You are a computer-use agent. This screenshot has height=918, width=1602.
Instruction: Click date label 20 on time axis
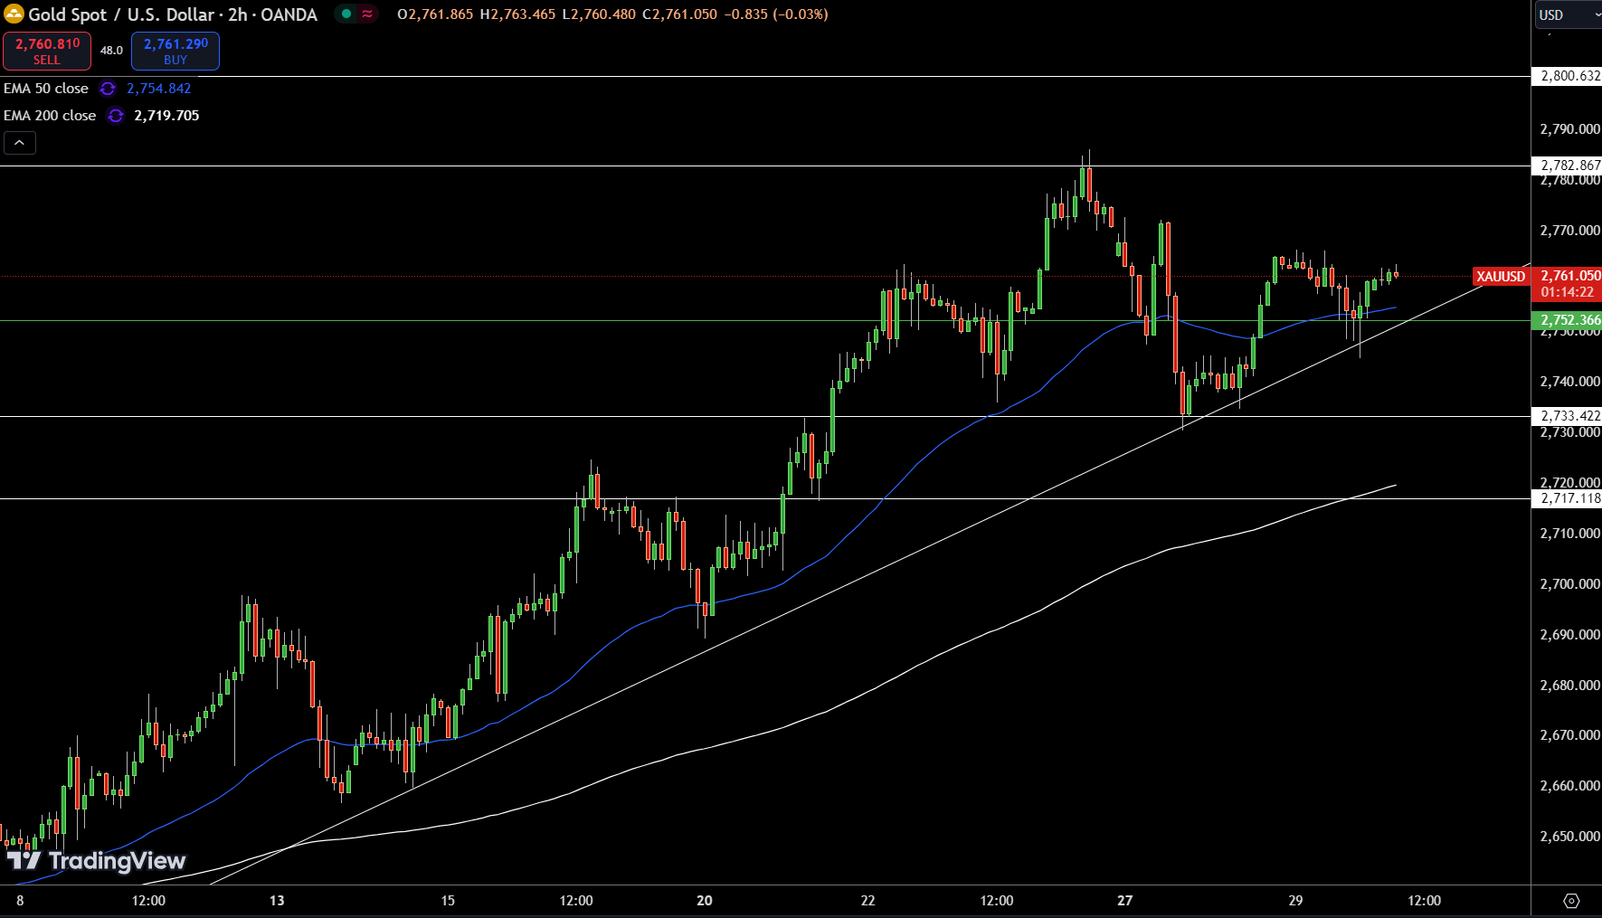705,901
